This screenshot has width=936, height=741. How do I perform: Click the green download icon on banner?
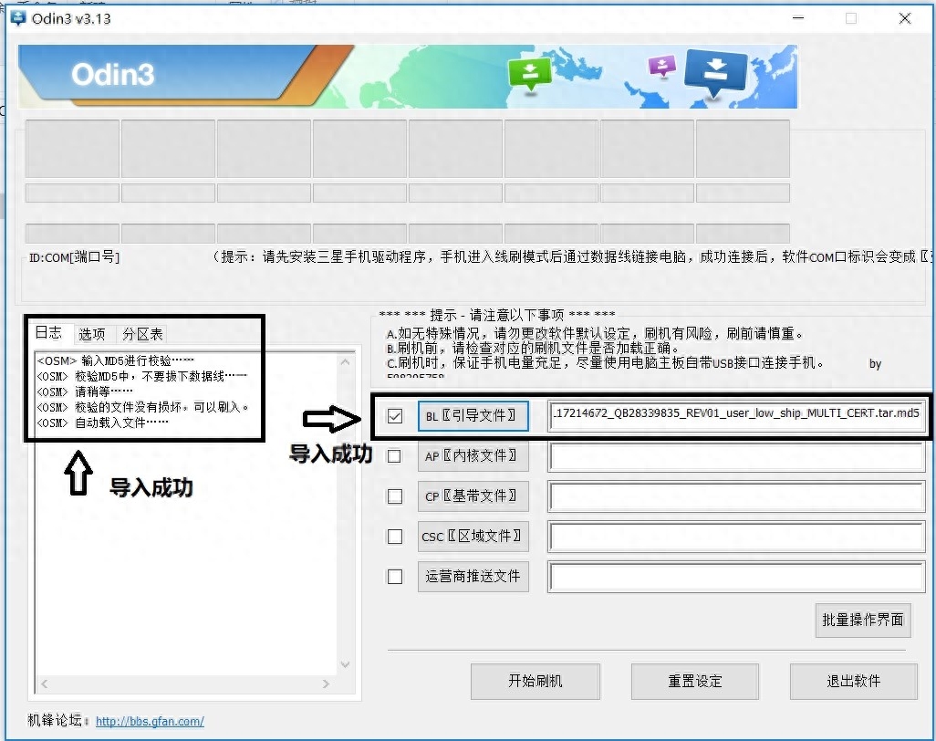pyautogui.click(x=529, y=74)
